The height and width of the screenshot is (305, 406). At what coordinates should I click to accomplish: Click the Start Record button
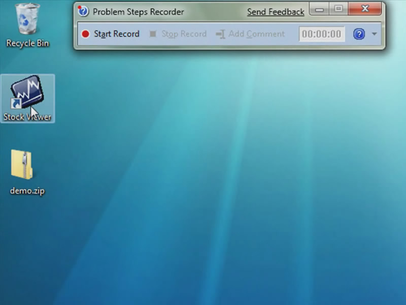pyautogui.click(x=111, y=34)
